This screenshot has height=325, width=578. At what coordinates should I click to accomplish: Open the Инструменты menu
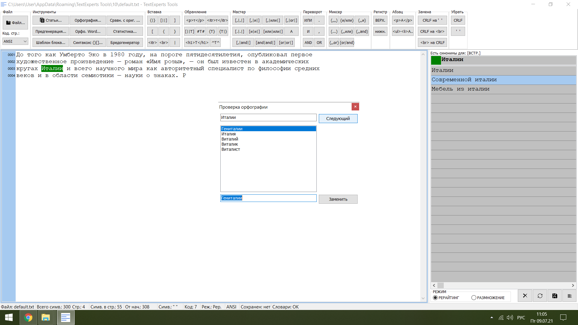click(45, 12)
